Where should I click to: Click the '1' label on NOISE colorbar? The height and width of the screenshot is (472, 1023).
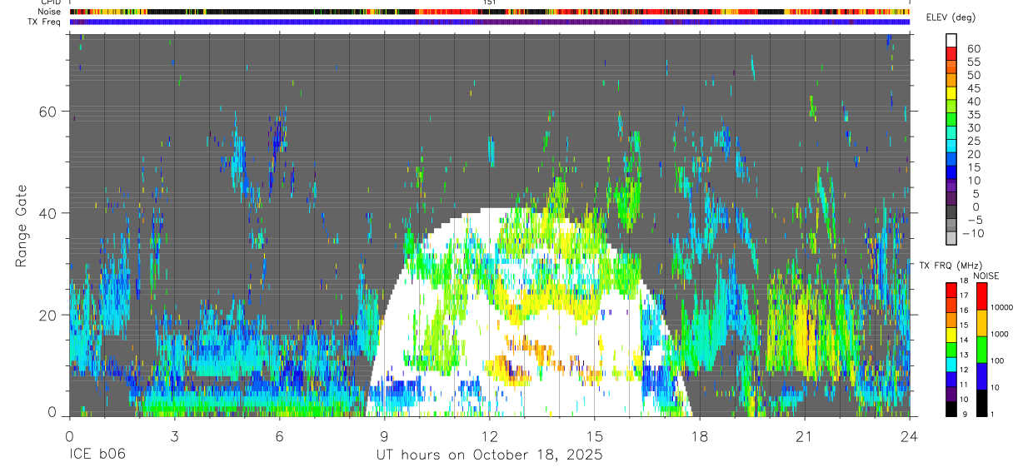[x=992, y=415]
